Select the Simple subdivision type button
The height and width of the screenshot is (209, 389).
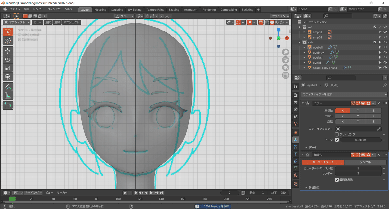click(365, 162)
